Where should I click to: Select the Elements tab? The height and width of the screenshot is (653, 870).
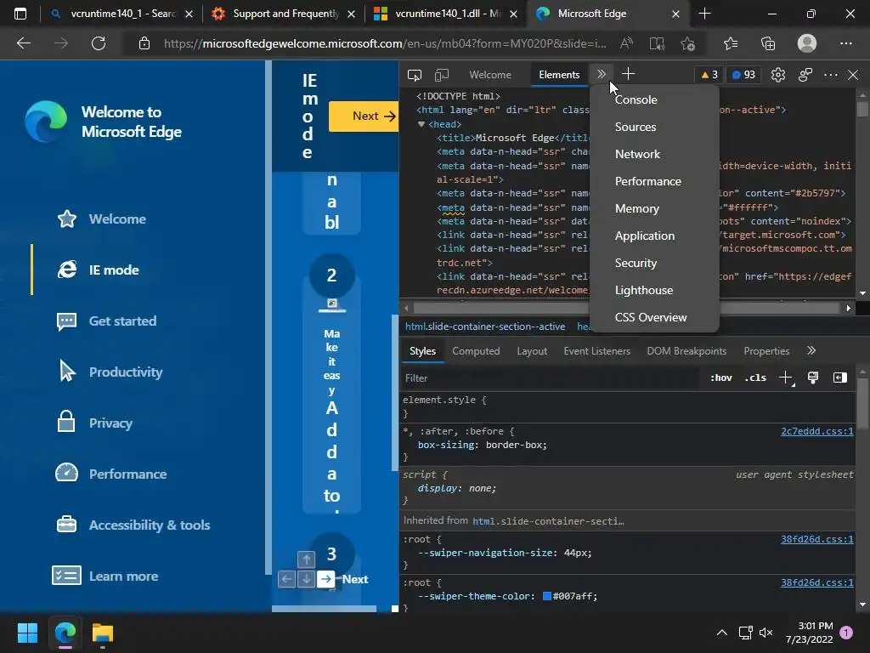tap(559, 75)
